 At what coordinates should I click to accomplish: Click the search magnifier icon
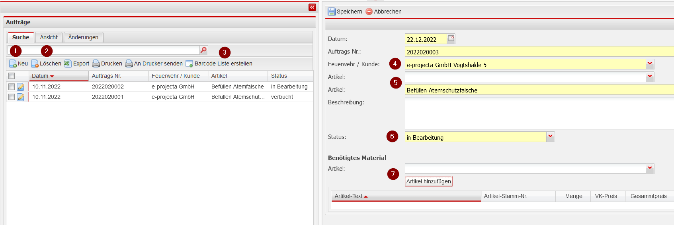pos(203,50)
